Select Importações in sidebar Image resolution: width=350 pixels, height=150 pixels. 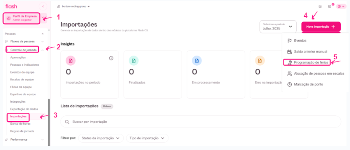tap(18, 116)
